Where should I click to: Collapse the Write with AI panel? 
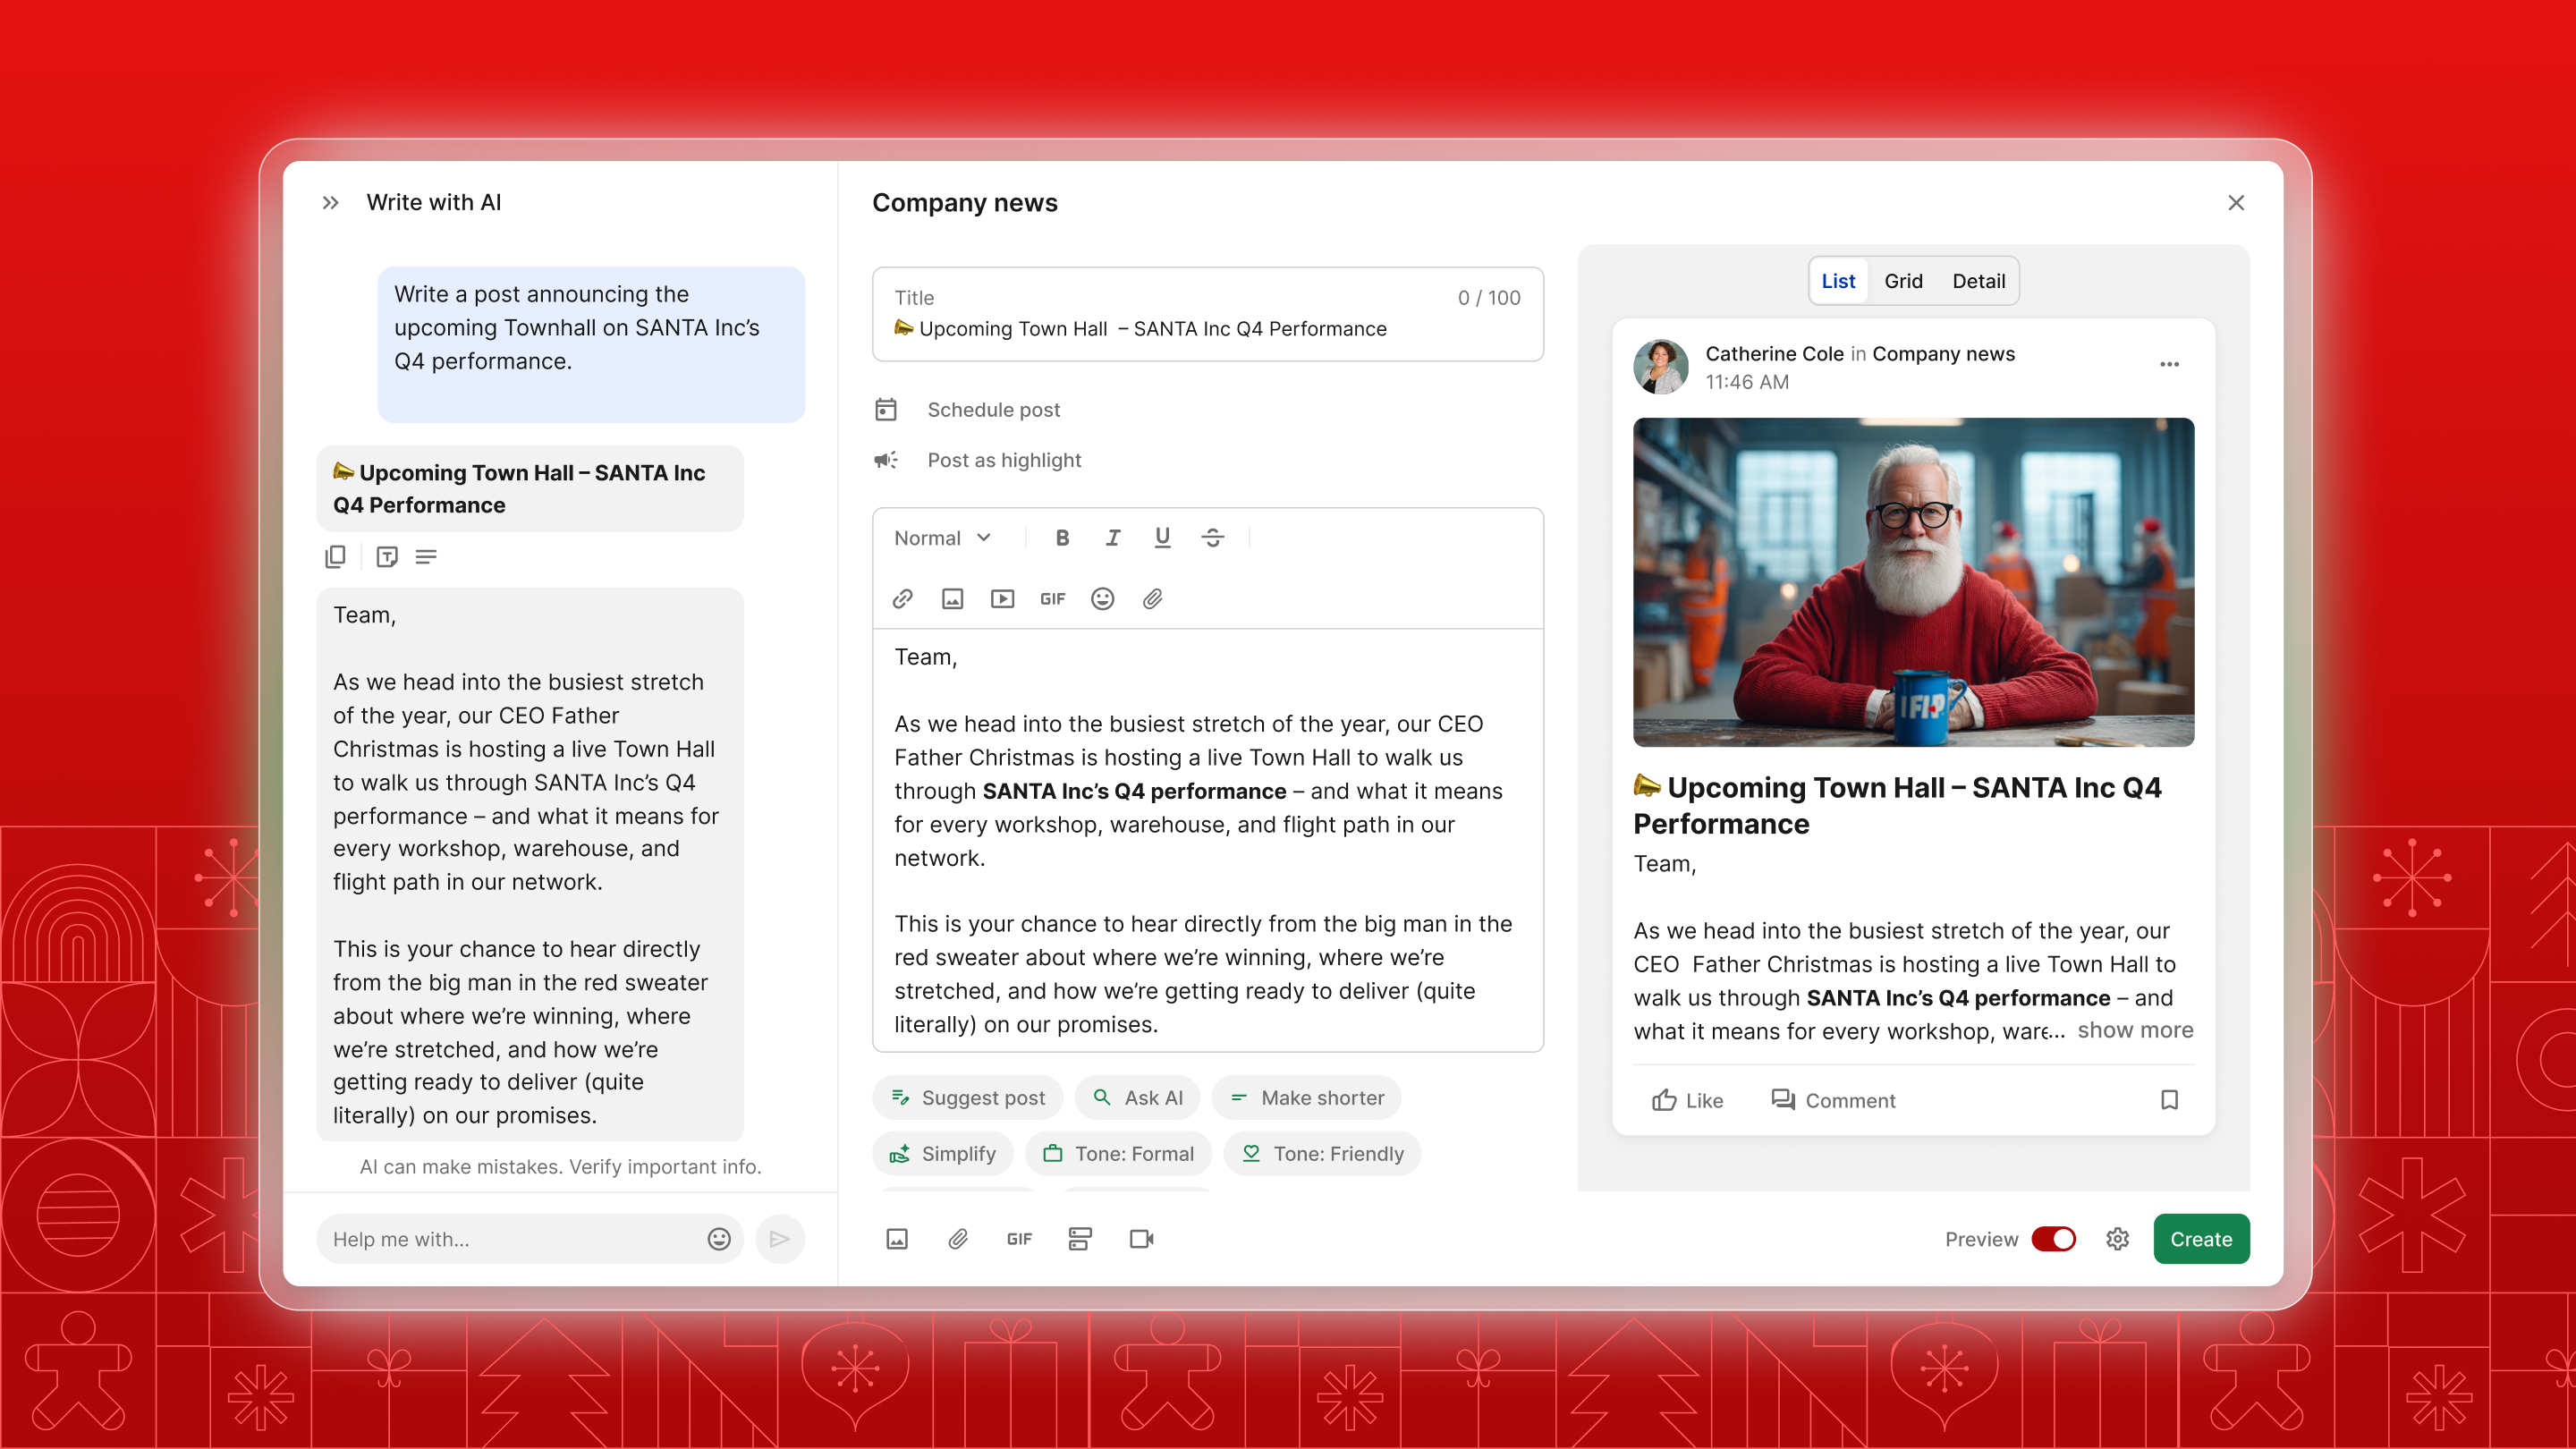pos(330,202)
